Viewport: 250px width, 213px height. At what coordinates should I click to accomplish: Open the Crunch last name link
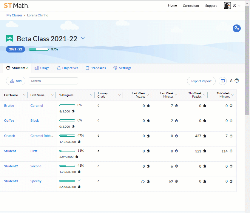coord(10,136)
